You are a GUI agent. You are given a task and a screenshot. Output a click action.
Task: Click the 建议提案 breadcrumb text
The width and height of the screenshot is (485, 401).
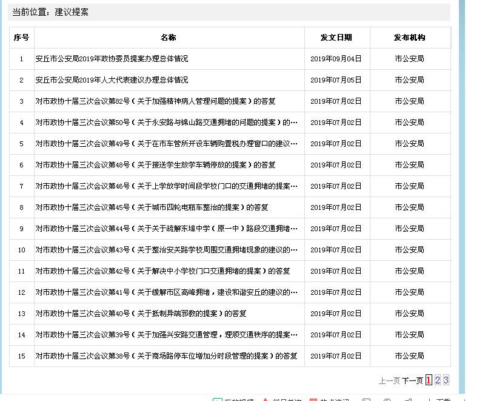pyautogui.click(x=72, y=12)
